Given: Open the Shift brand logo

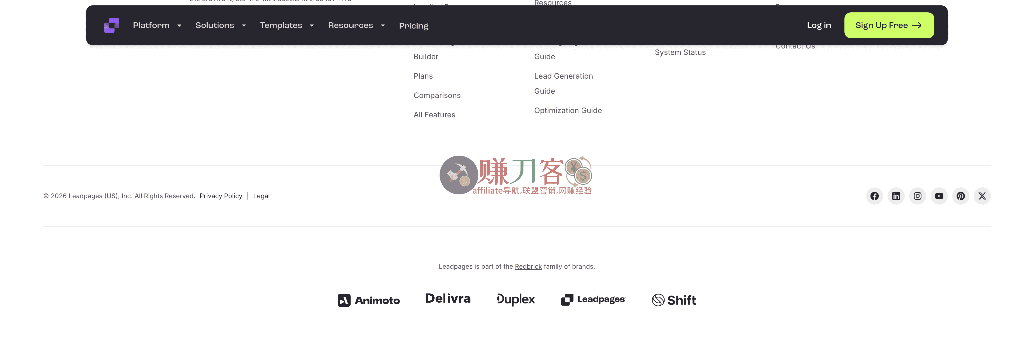Looking at the screenshot, I should coord(673,300).
